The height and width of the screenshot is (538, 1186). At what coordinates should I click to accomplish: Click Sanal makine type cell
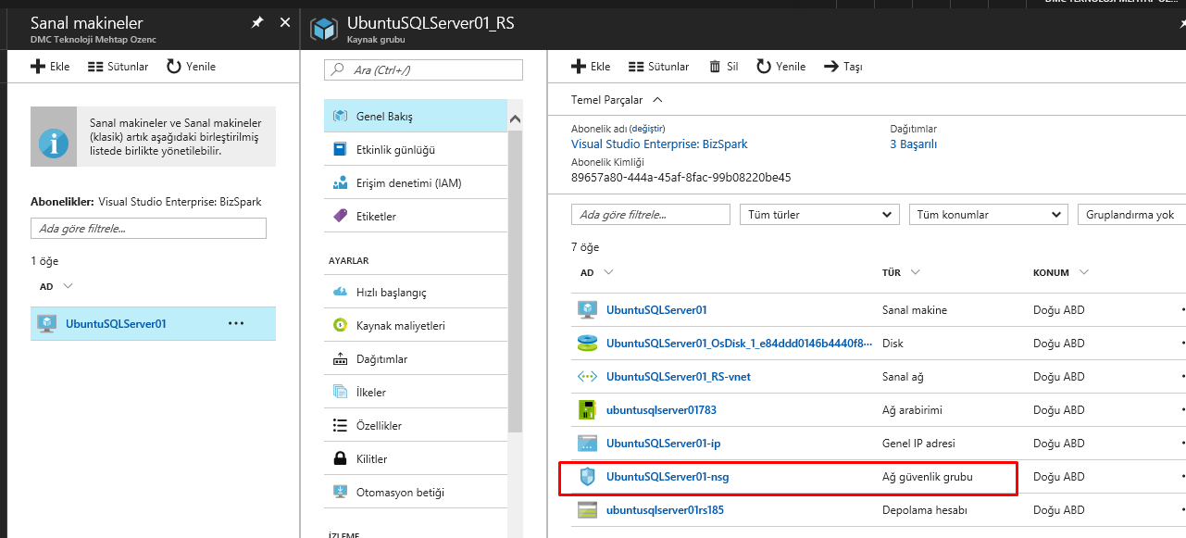(915, 310)
